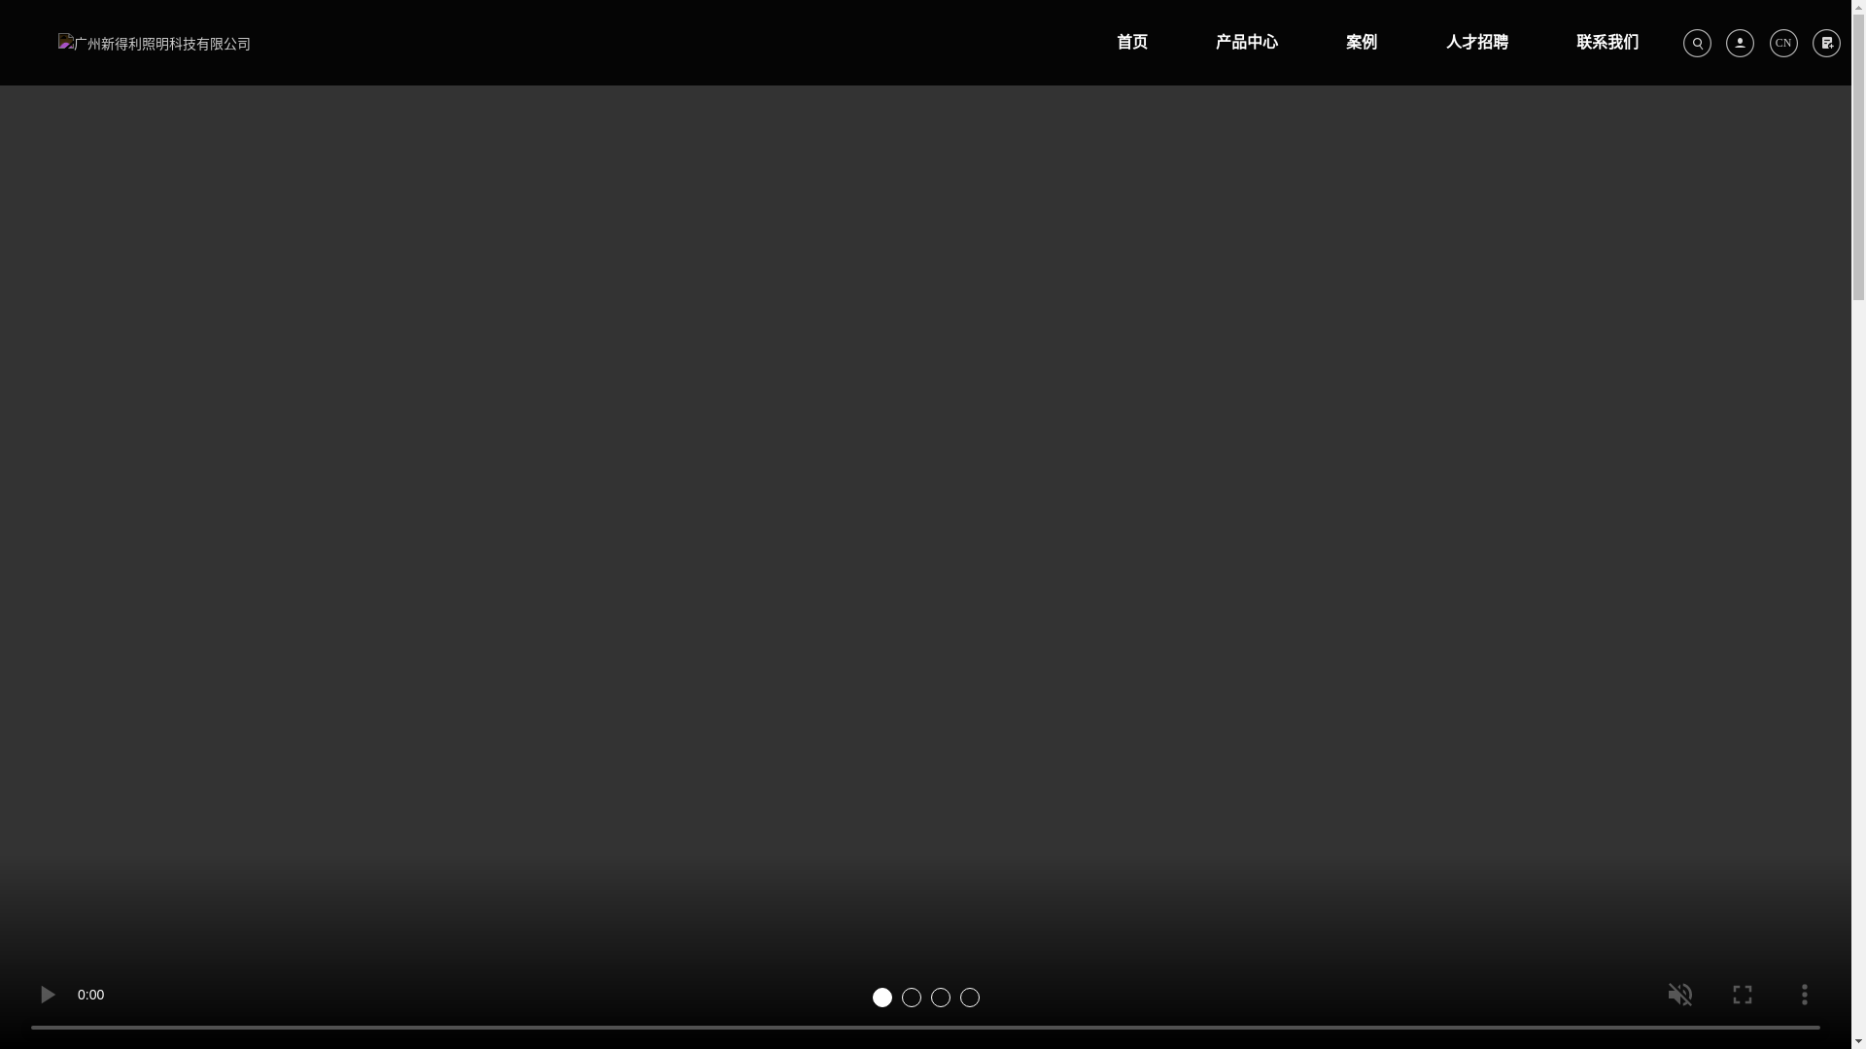
Task: Open 人才招聘 link
Action: click(1476, 42)
